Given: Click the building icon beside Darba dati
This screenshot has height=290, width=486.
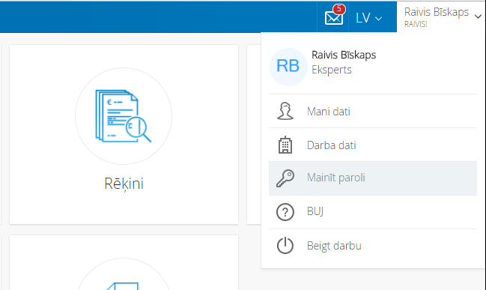Looking at the screenshot, I should click(285, 145).
